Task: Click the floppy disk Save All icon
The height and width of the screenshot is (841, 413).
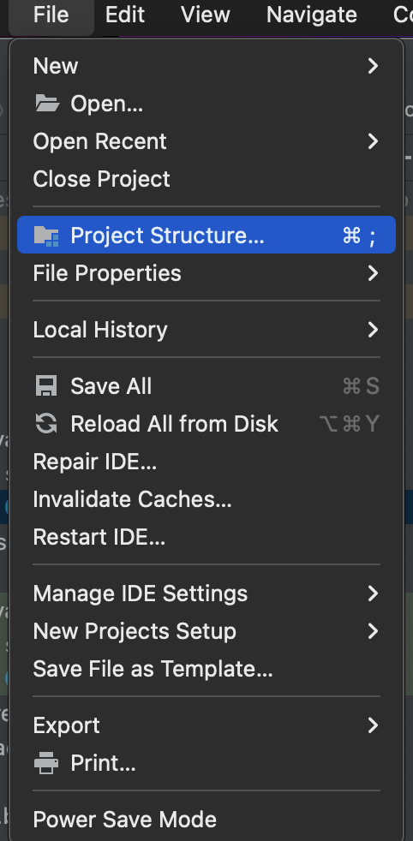Action: pyautogui.click(x=46, y=386)
